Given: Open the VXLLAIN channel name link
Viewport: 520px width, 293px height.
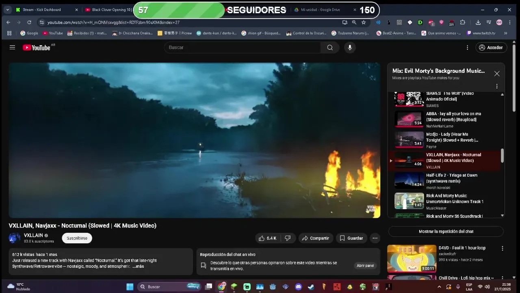Looking at the screenshot, I should pyautogui.click(x=33, y=235).
